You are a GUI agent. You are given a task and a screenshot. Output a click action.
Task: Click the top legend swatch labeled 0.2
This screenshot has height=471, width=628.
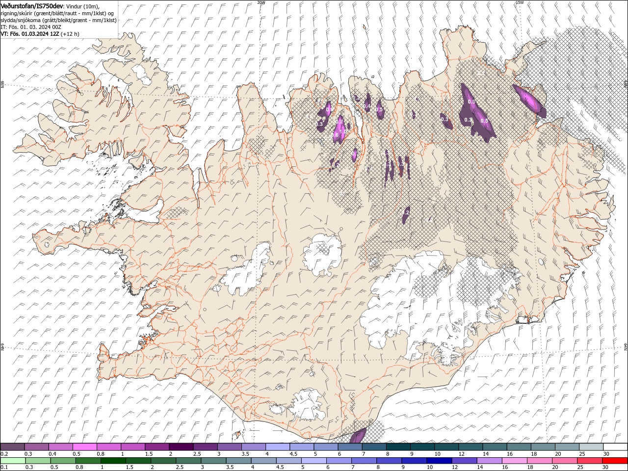pos(12,447)
